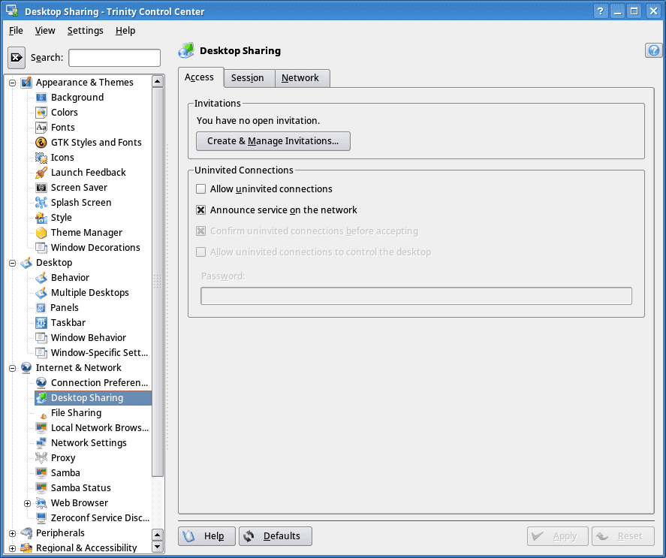Open the View menu
666x558 pixels.
tap(45, 31)
